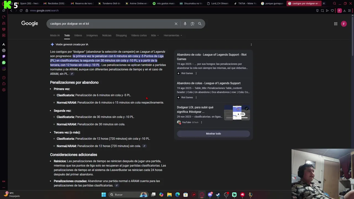
Task: Clear the Google search box with the X
Action: click(176, 24)
